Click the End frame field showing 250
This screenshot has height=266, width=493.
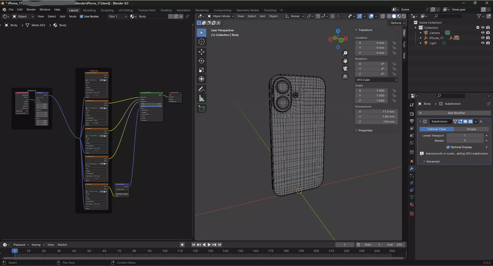395,245
